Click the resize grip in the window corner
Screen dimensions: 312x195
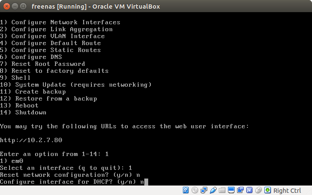click(309, 192)
